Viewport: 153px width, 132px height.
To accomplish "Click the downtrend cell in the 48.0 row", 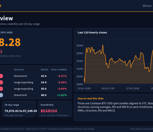I will tap(20, 95).
